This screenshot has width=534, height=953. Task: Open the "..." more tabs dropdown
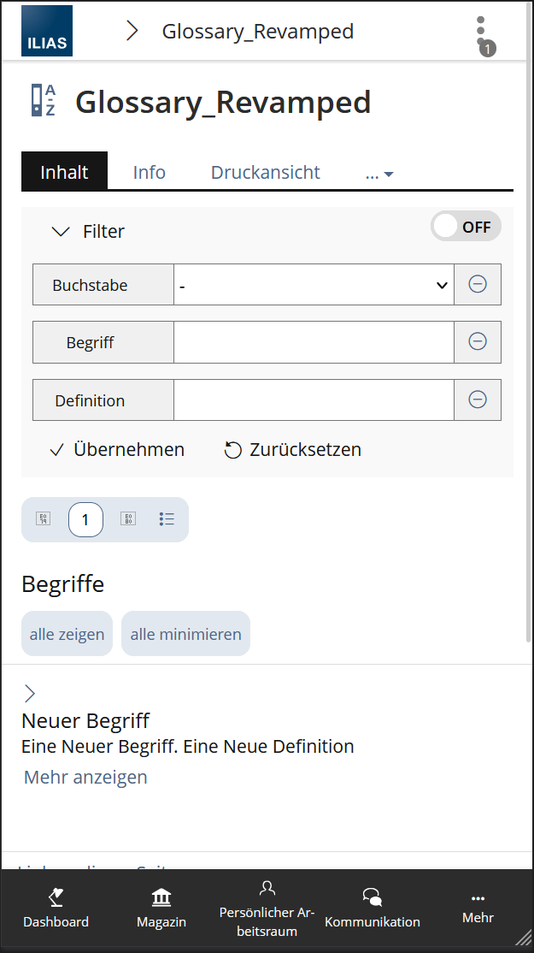378,173
